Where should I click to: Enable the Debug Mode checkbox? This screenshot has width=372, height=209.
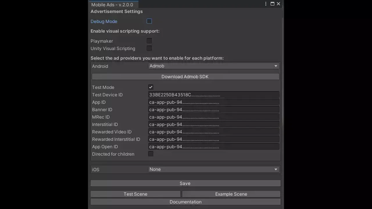[x=149, y=21]
